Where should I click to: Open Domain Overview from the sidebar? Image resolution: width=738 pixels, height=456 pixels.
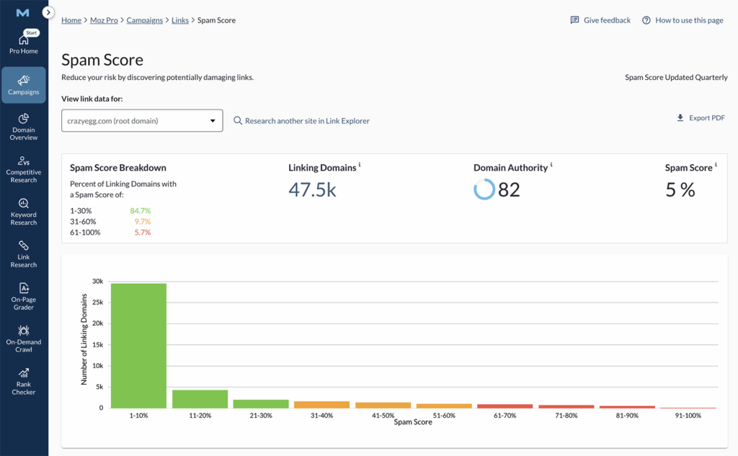(x=24, y=127)
